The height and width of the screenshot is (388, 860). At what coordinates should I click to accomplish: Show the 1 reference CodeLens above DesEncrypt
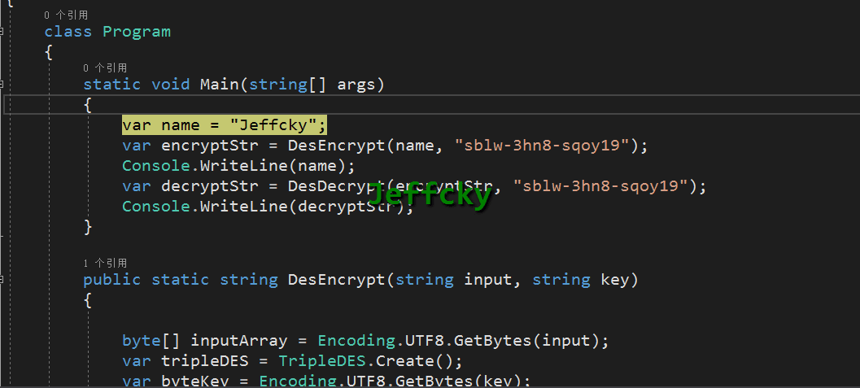click(x=105, y=263)
